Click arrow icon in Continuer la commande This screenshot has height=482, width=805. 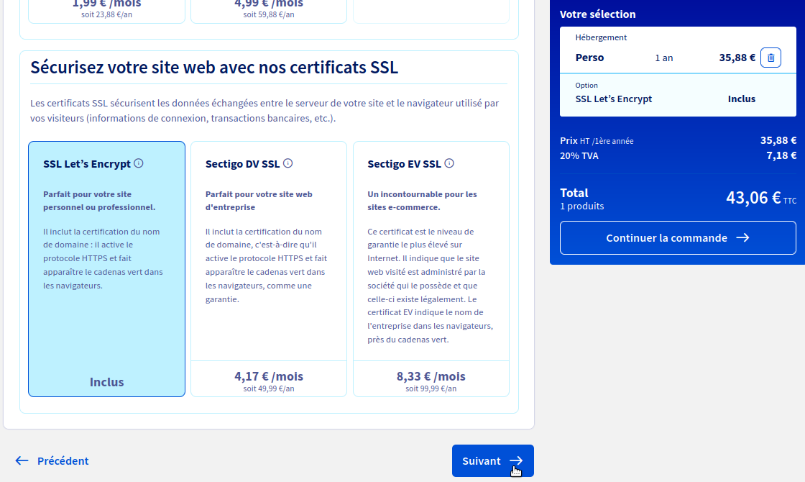coord(742,237)
